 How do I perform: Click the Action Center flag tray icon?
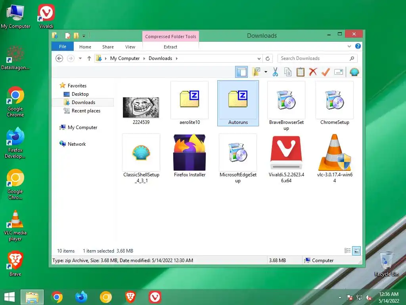[350, 297]
